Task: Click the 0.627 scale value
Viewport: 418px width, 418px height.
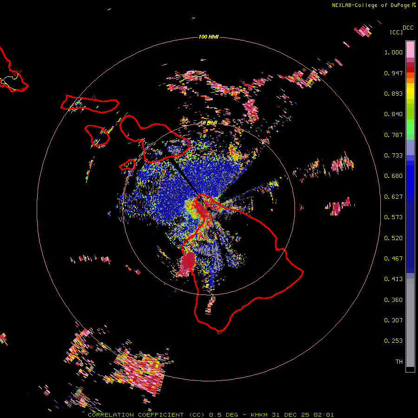Action: click(393, 197)
